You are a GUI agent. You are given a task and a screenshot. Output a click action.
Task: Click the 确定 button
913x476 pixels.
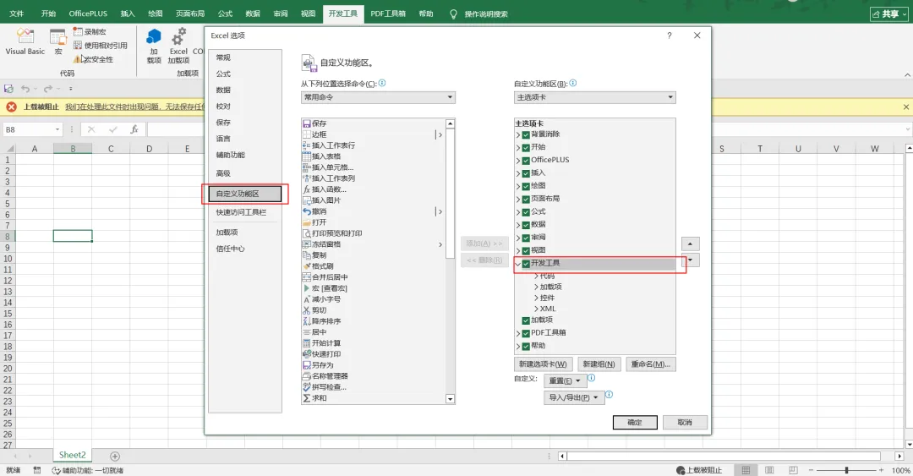tap(635, 423)
